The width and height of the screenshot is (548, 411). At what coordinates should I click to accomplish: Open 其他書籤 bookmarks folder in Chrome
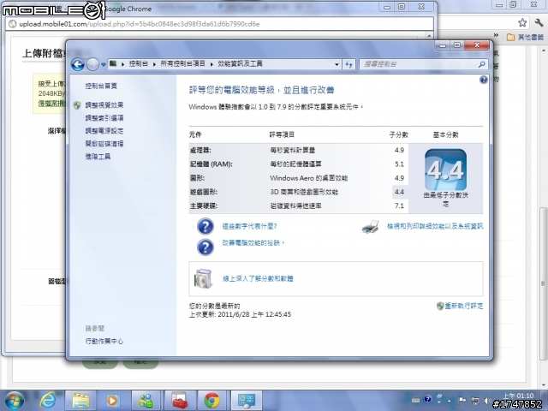(525, 37)
